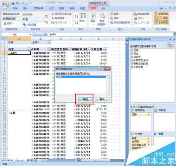Open the 区域 (全部) filter dropdown in B1

(x=49, y=42)
